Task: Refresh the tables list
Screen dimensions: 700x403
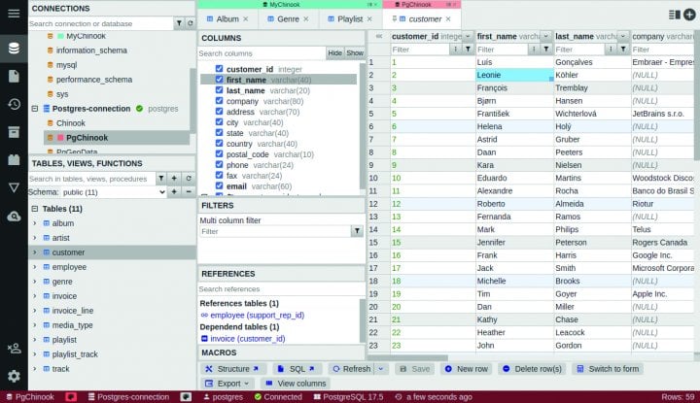Action: [x=189, y=179]
